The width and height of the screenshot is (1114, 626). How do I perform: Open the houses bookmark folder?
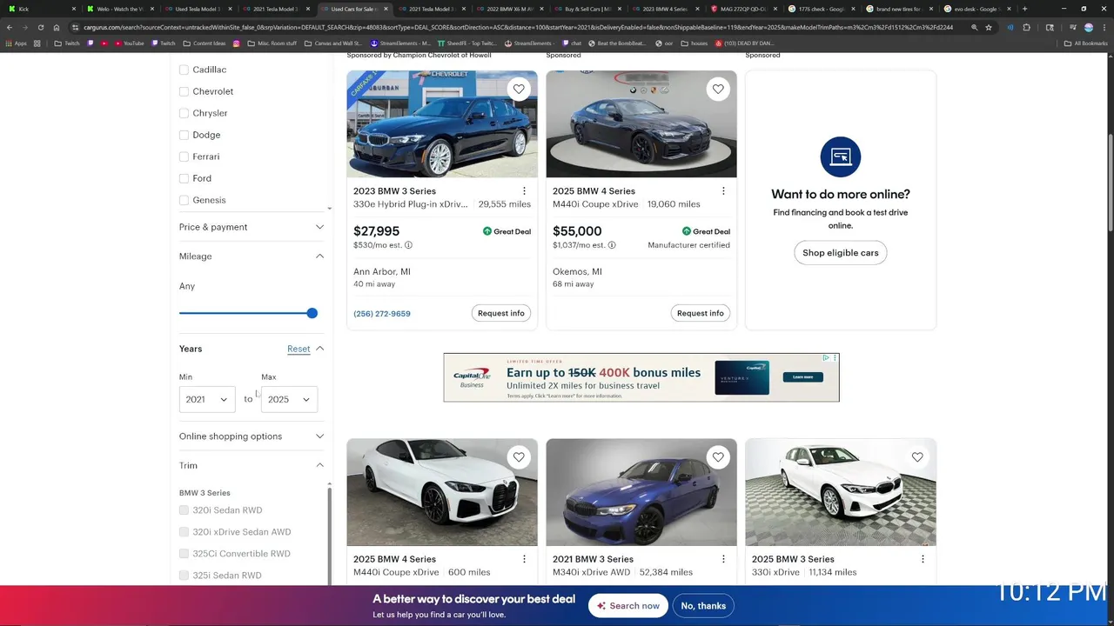point(694,43)
